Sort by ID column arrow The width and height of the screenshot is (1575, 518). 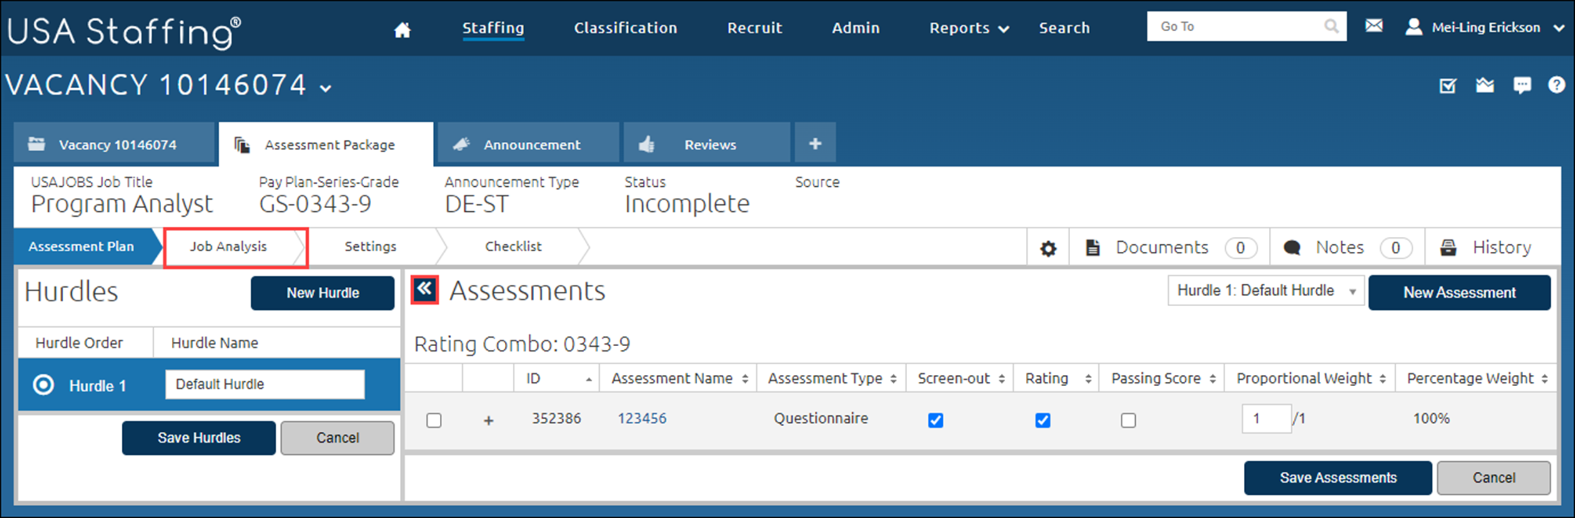pos(589,379)
